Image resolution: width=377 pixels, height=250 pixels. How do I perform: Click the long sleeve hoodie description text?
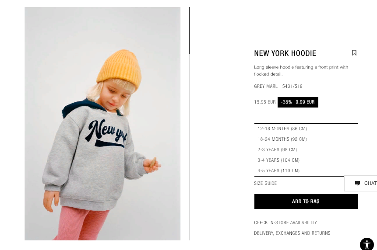(x=301, y=70)
